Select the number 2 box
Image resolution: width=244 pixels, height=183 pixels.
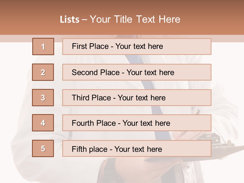click(x=43, y=72)
